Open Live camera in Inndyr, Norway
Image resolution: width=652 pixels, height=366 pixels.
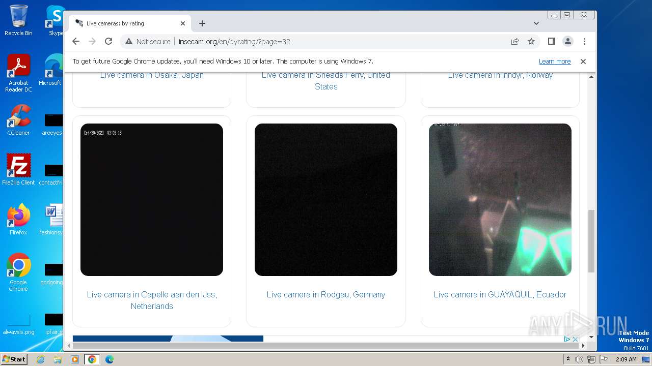(x=500, y=75)
